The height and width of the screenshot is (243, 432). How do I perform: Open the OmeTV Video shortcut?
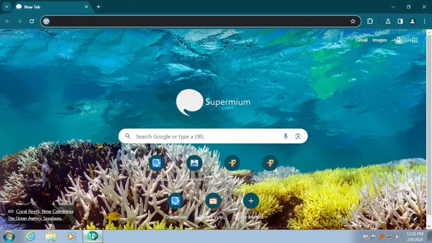(x=213, y=206)
